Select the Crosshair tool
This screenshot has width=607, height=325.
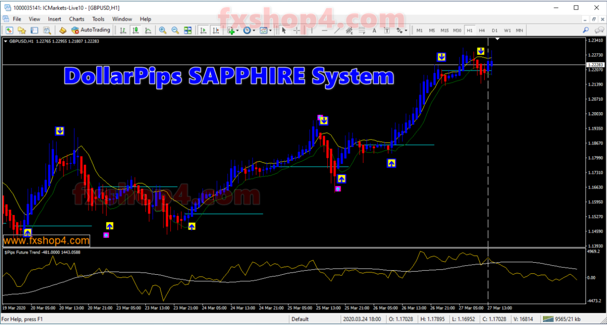click(297, 30)
